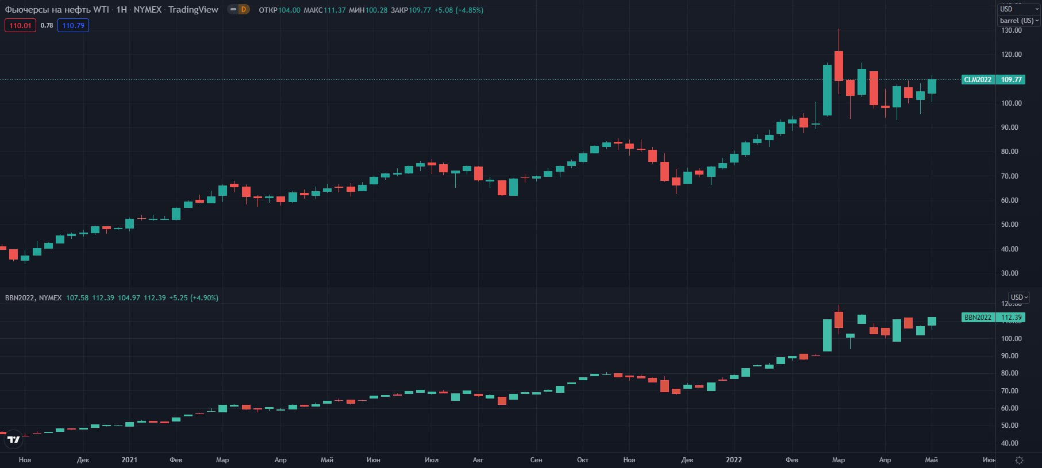Viewport: 1042px width, 468px height.
Task: Click the CLM2022 price label tag
Action: pos(978,79)
